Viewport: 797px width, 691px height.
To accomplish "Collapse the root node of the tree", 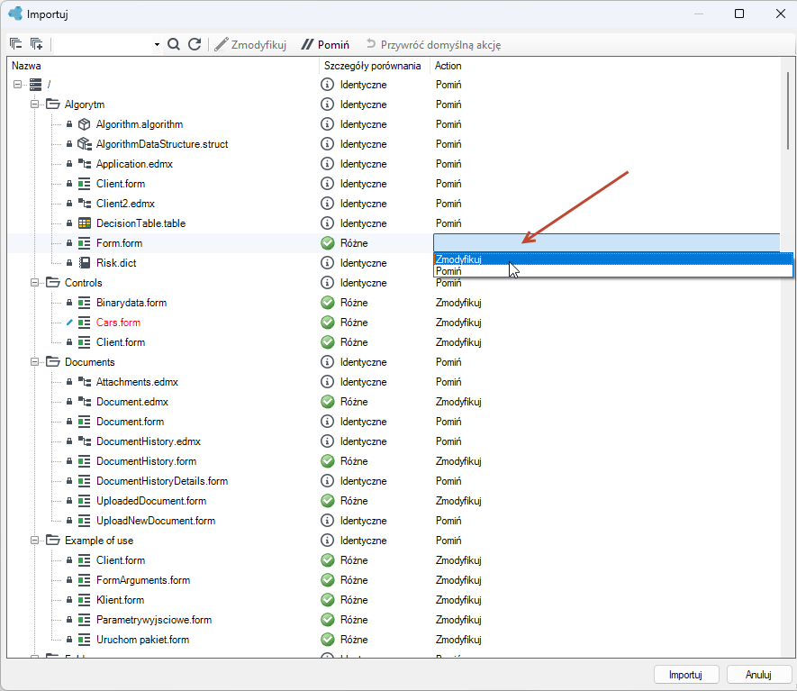I will [17, 85].
